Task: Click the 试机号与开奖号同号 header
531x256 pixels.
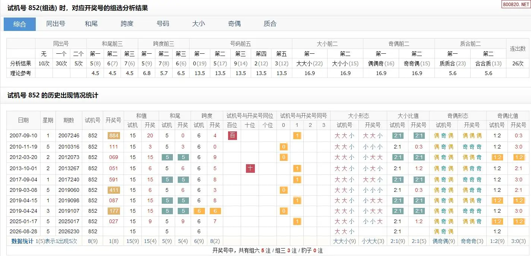Action: (x=304, y=116)
